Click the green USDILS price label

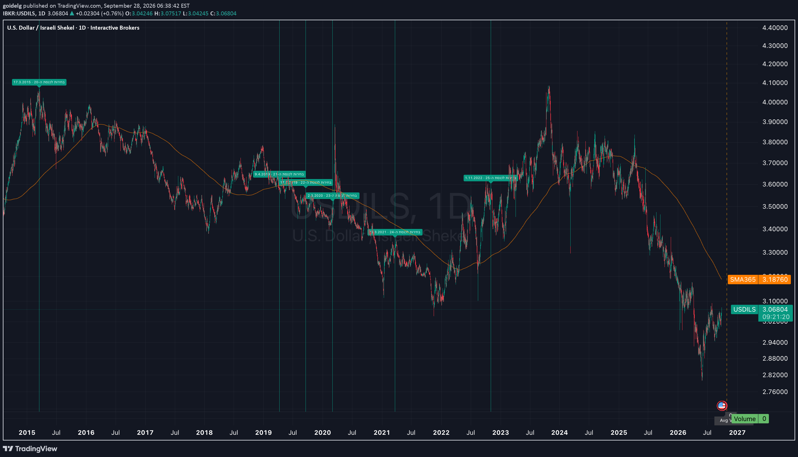point(744,310)
